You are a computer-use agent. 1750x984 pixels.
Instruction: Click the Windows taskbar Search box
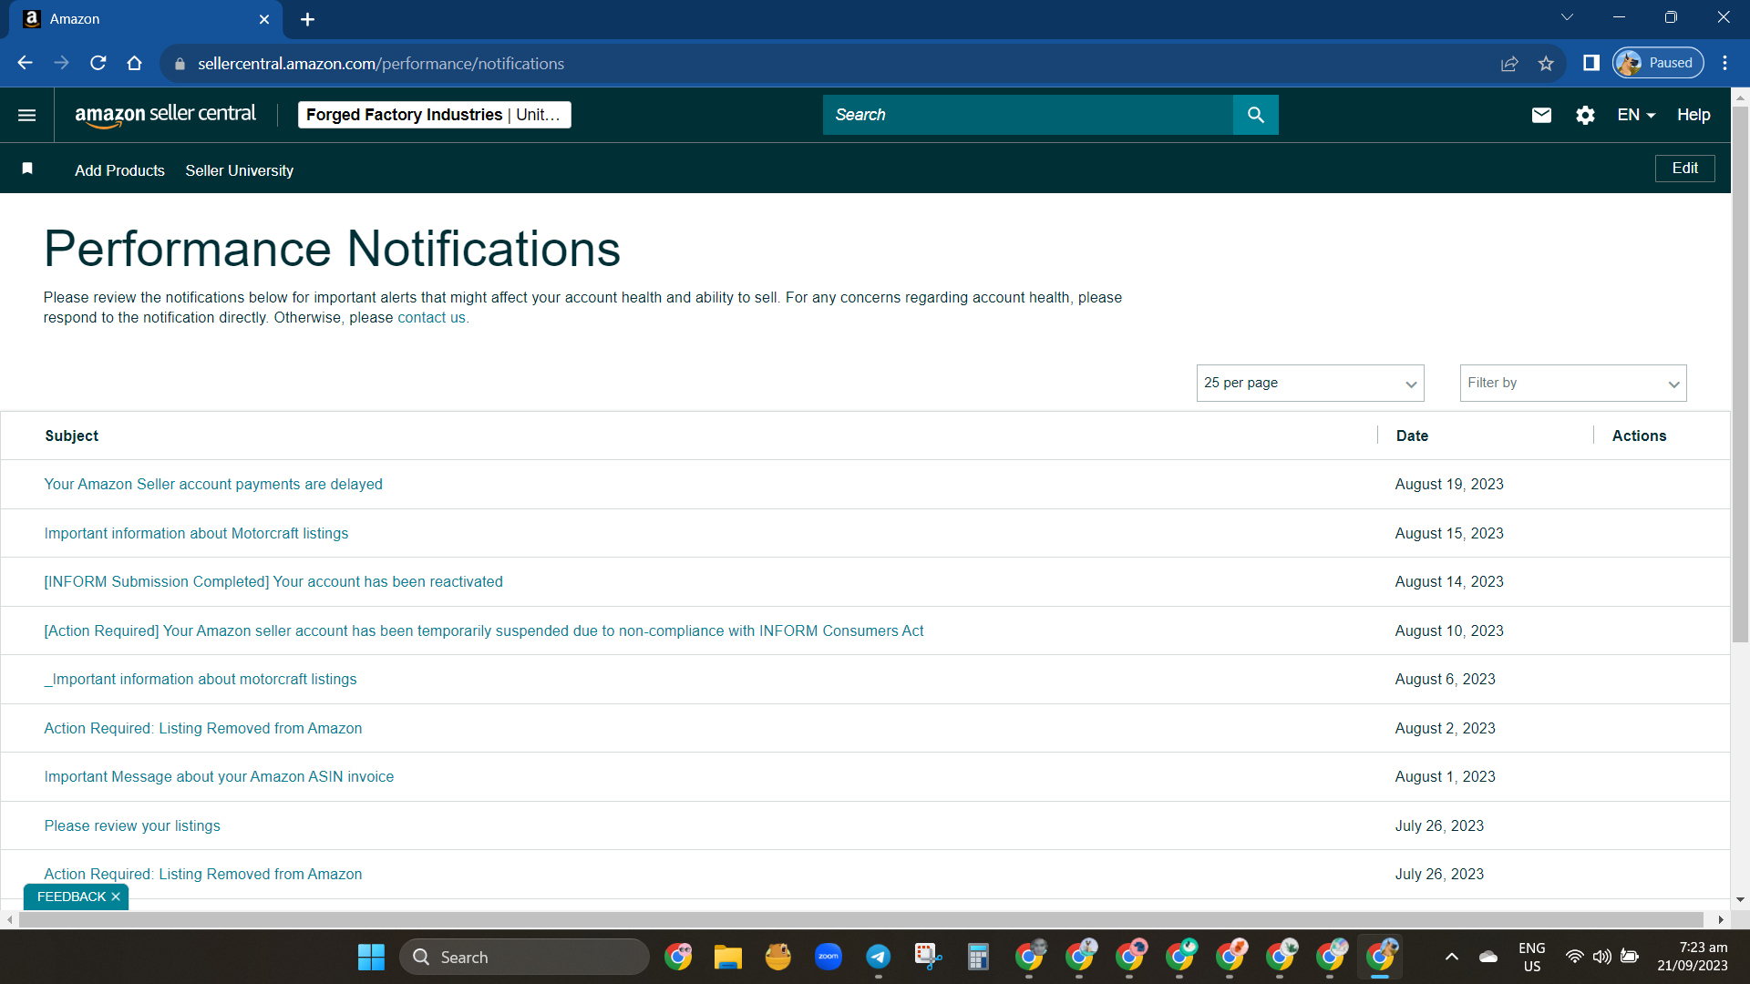(524, 957)
